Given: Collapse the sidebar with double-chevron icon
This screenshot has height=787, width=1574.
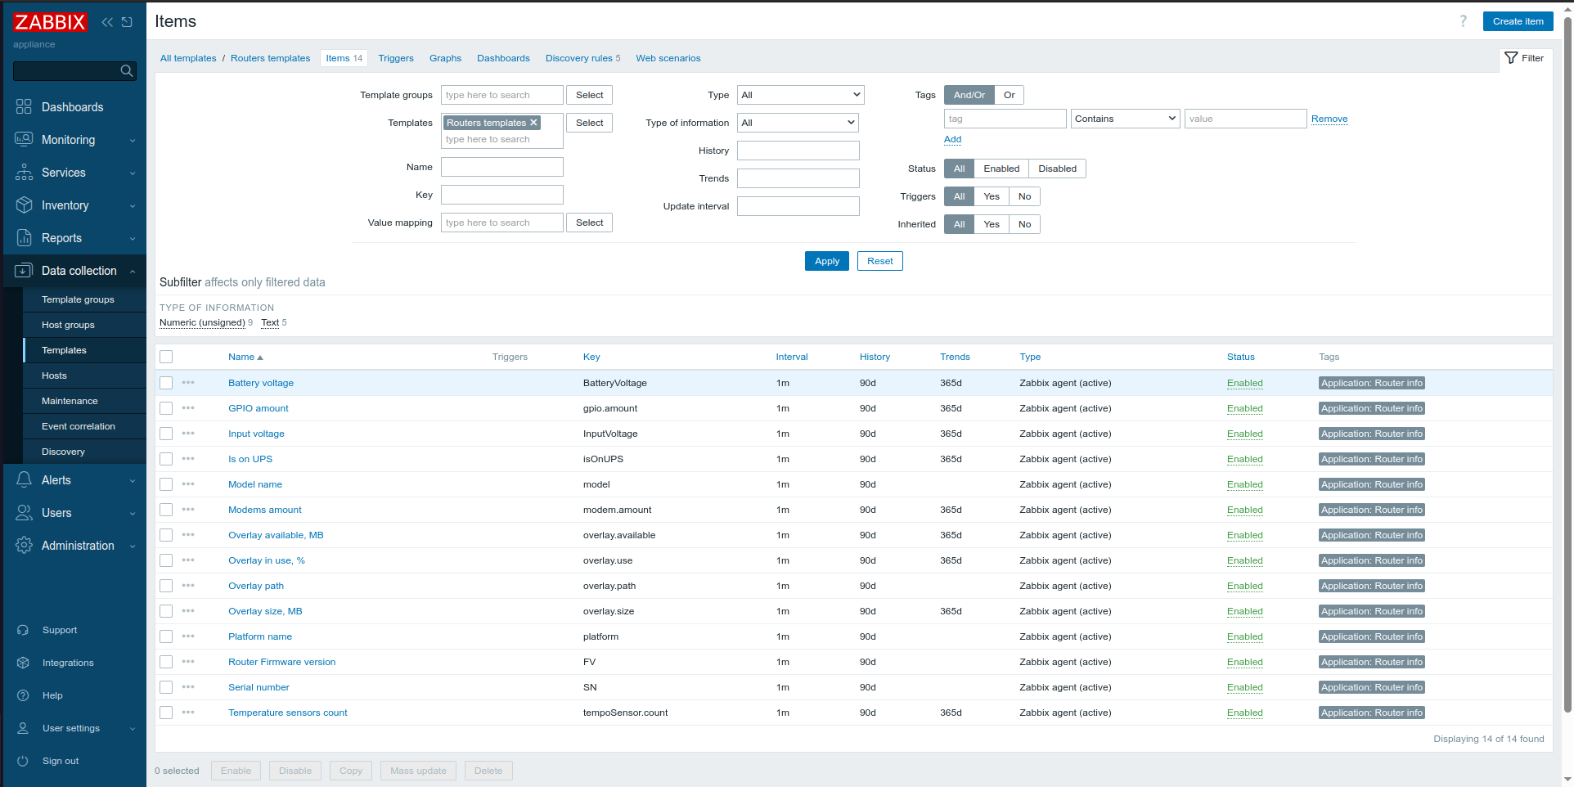Looking at the screenshot, I should (x=107, y=22).
